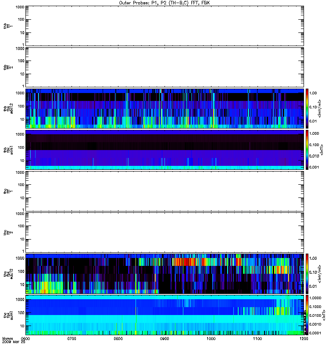Viewport: 329px width, 351px height.
Task: Click the thc fbk scm1 spectrogram panel
Action: tap(165, 315)
